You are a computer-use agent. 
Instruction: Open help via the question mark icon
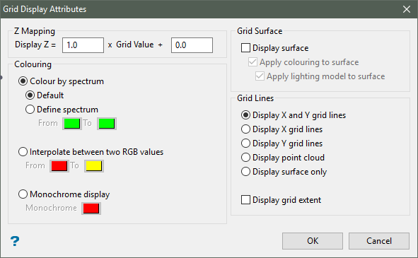(x=15, y=241)
